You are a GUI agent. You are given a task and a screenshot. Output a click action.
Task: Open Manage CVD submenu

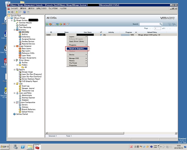click(77, 58)
